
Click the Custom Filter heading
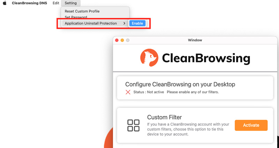pyautogui.click(x=164, y=117)
